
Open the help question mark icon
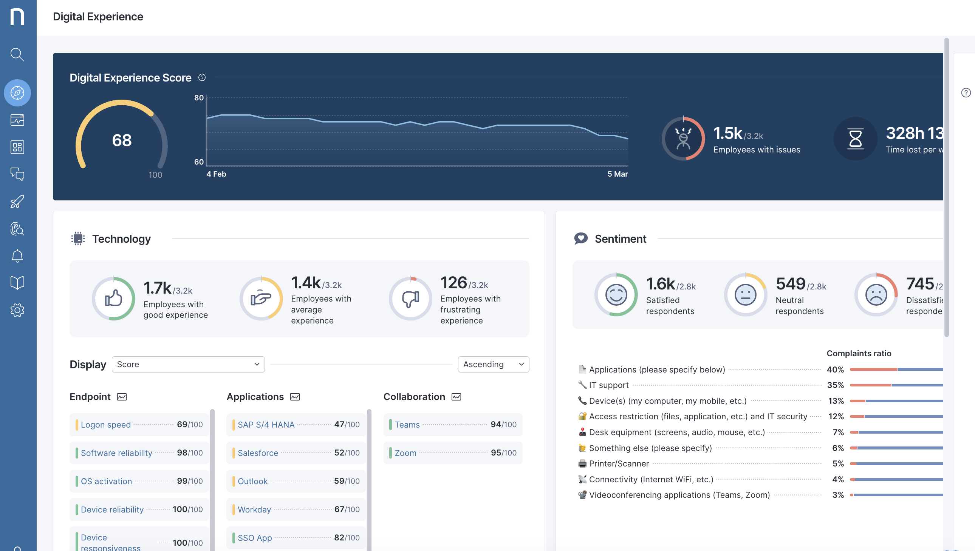pos(966,93)
